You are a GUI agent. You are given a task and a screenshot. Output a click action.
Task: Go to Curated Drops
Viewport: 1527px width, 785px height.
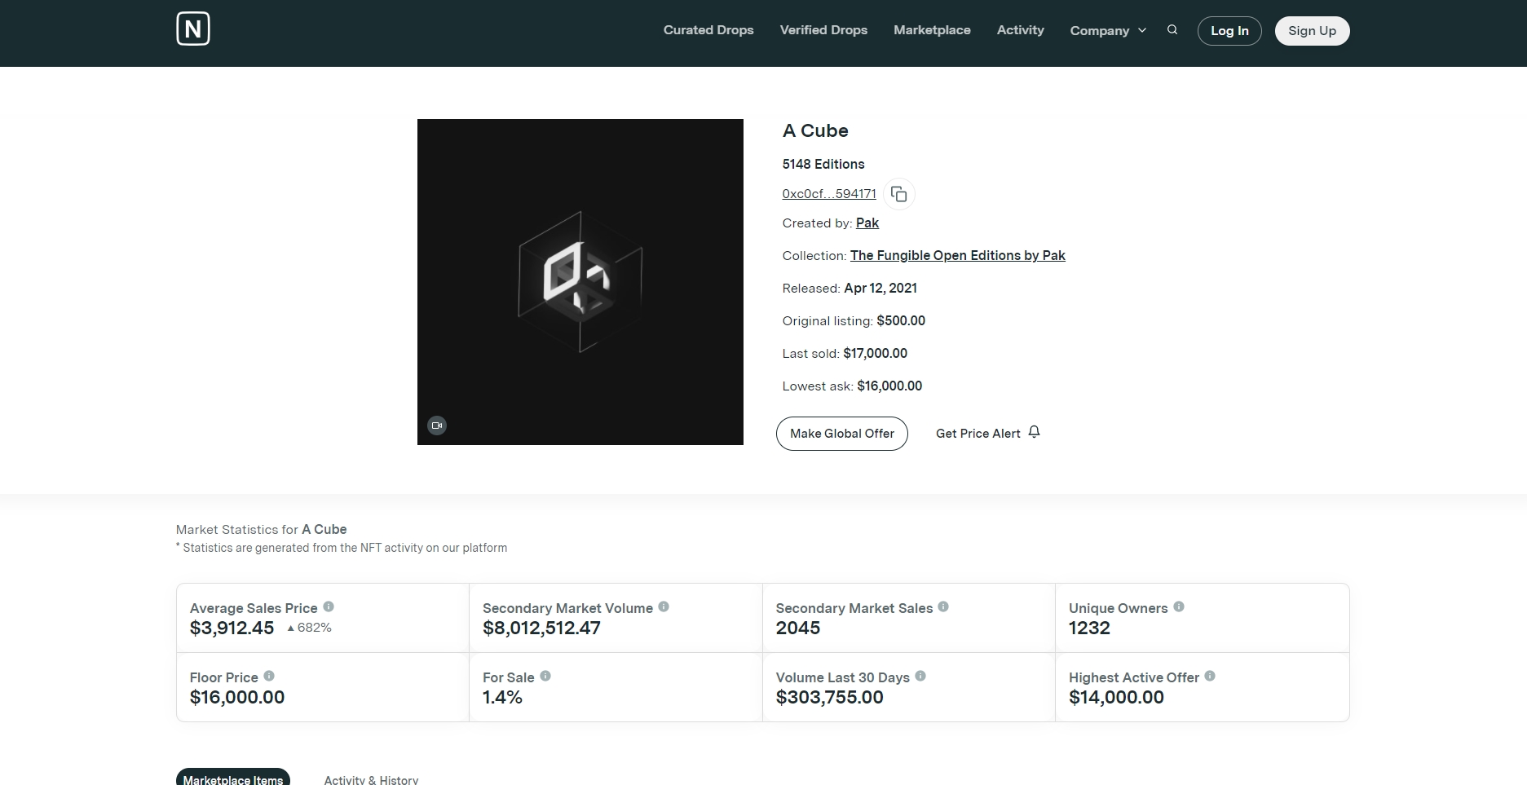[708, 30]
